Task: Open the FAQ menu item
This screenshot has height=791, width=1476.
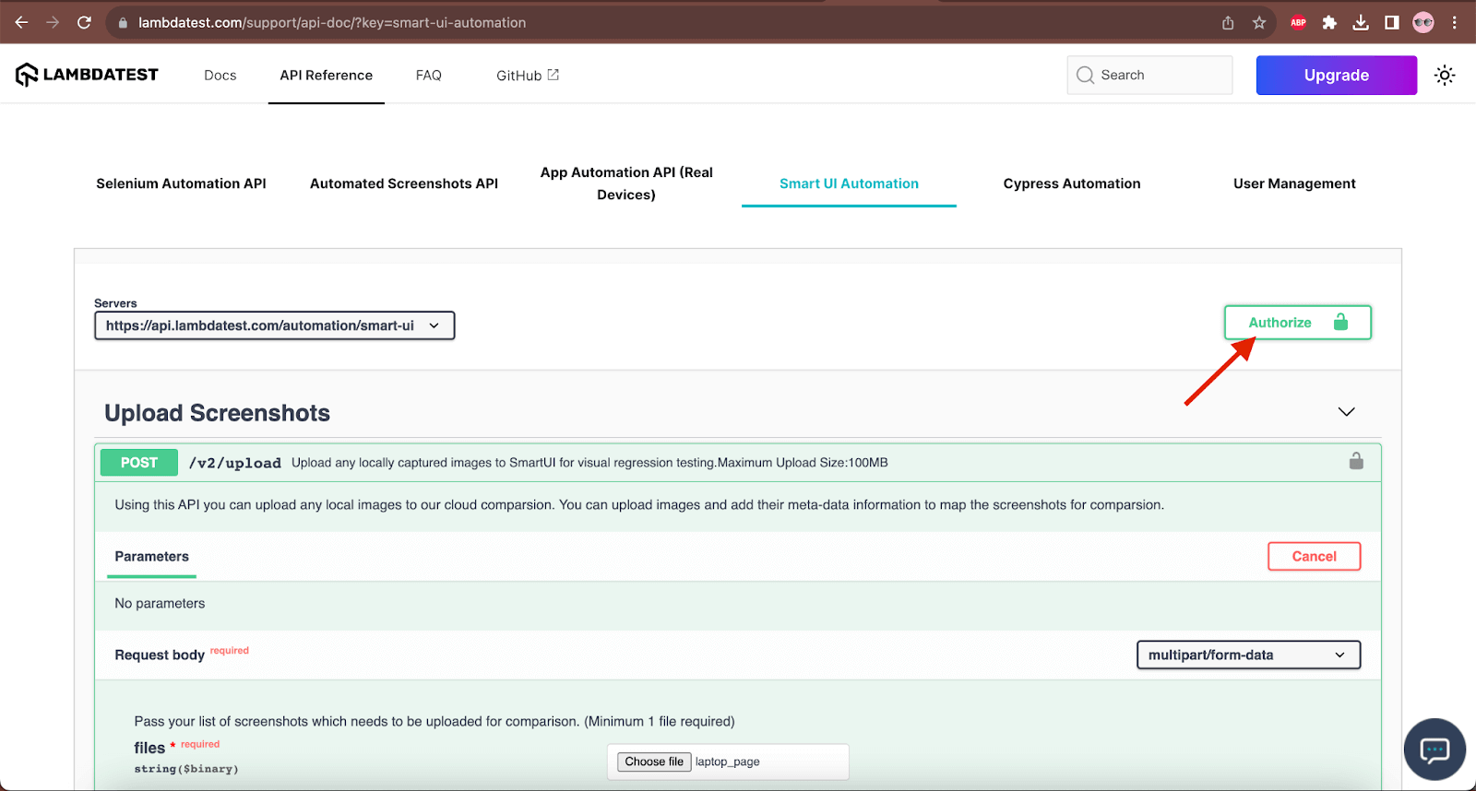Action: (429, 76)
